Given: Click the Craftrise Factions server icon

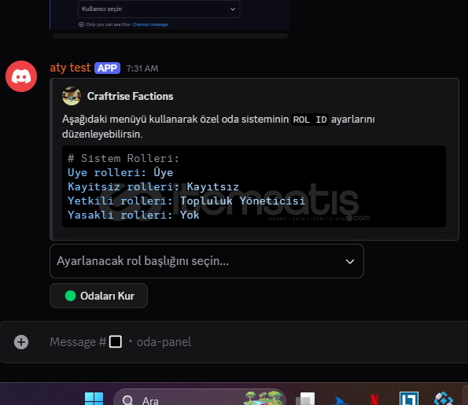Looking at the screenshot, I should (72, 96).
